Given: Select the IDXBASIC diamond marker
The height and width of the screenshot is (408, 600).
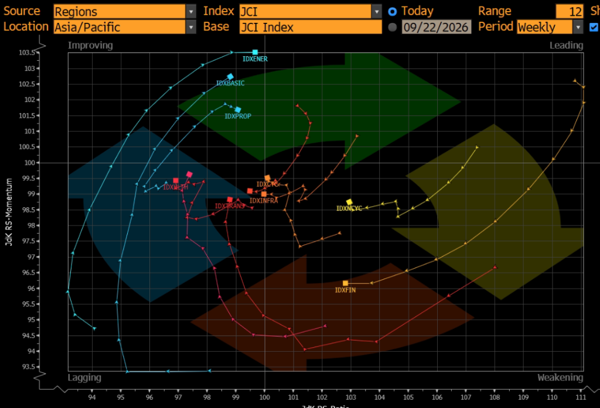Looking at the screenshot, I should click(x=230, y=77).
